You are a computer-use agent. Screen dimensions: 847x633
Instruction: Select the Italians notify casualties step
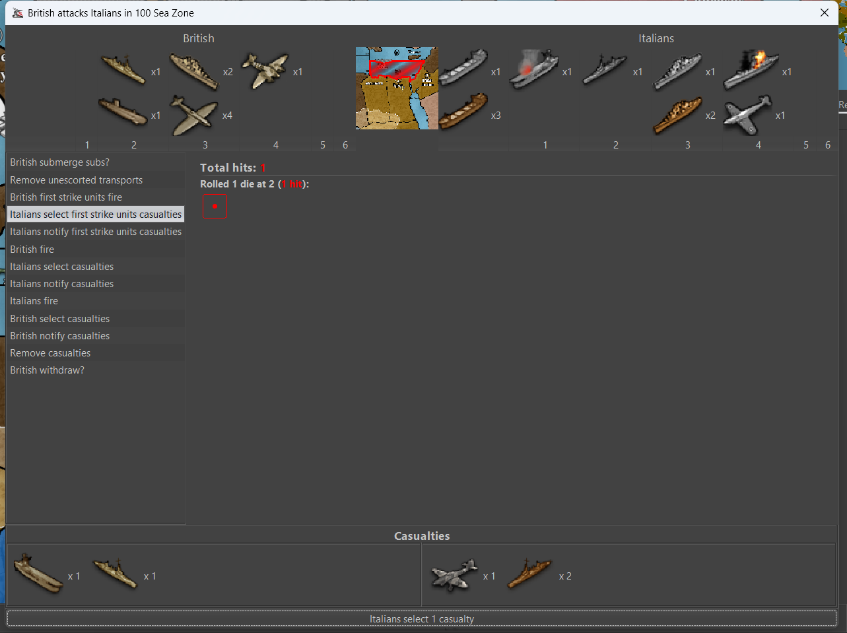tap(96, 284)
